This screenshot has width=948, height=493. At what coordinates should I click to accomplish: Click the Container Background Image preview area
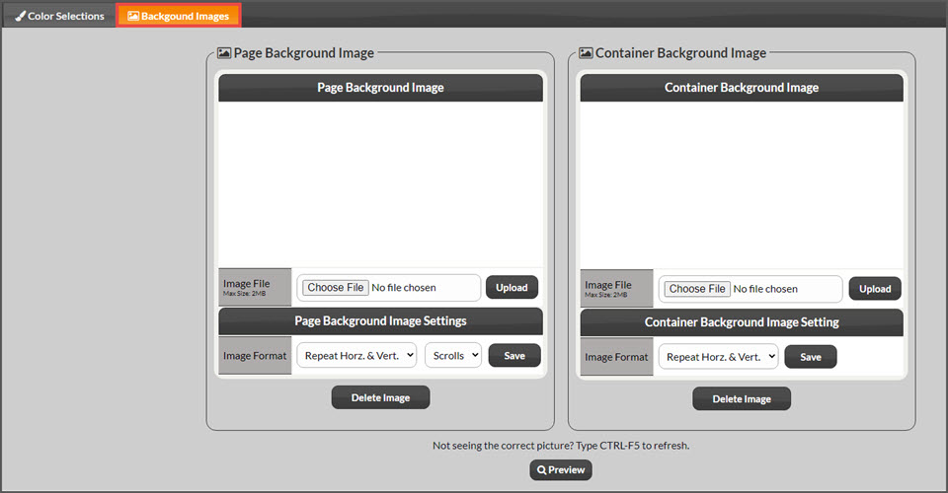tap(742, 184)
